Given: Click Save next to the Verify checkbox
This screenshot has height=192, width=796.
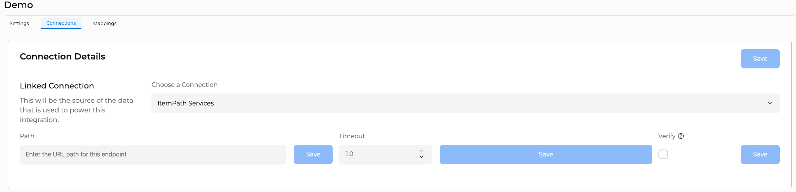Looking at the screenshot, I should [x=760, y=155].
